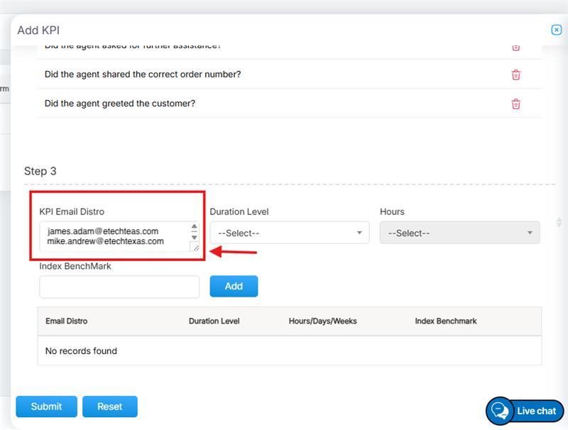Select the Hours/Days/Weeks column header
568x430 pixels.
322,321
